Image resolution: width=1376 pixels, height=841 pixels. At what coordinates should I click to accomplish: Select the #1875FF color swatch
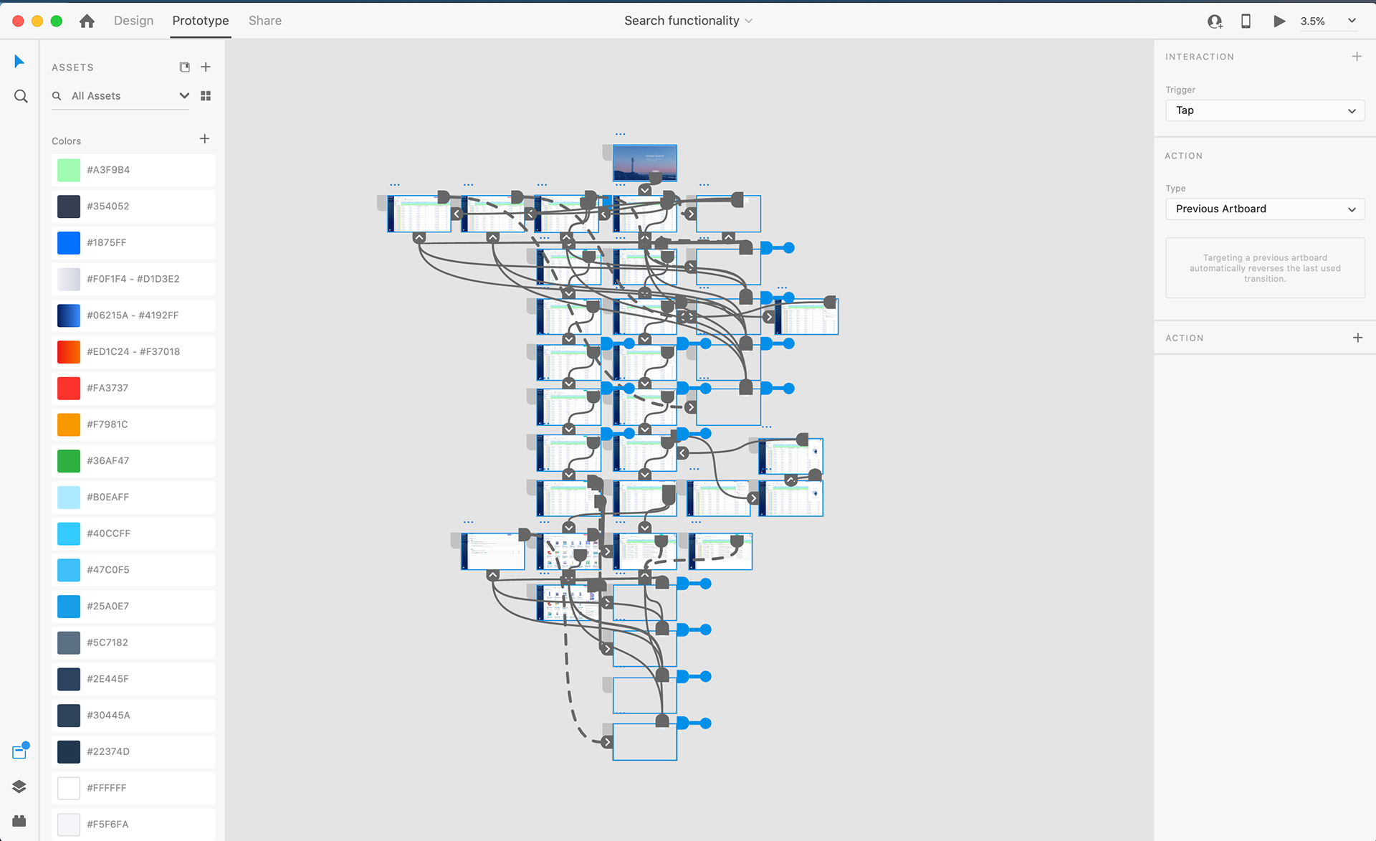pos(69,243)
